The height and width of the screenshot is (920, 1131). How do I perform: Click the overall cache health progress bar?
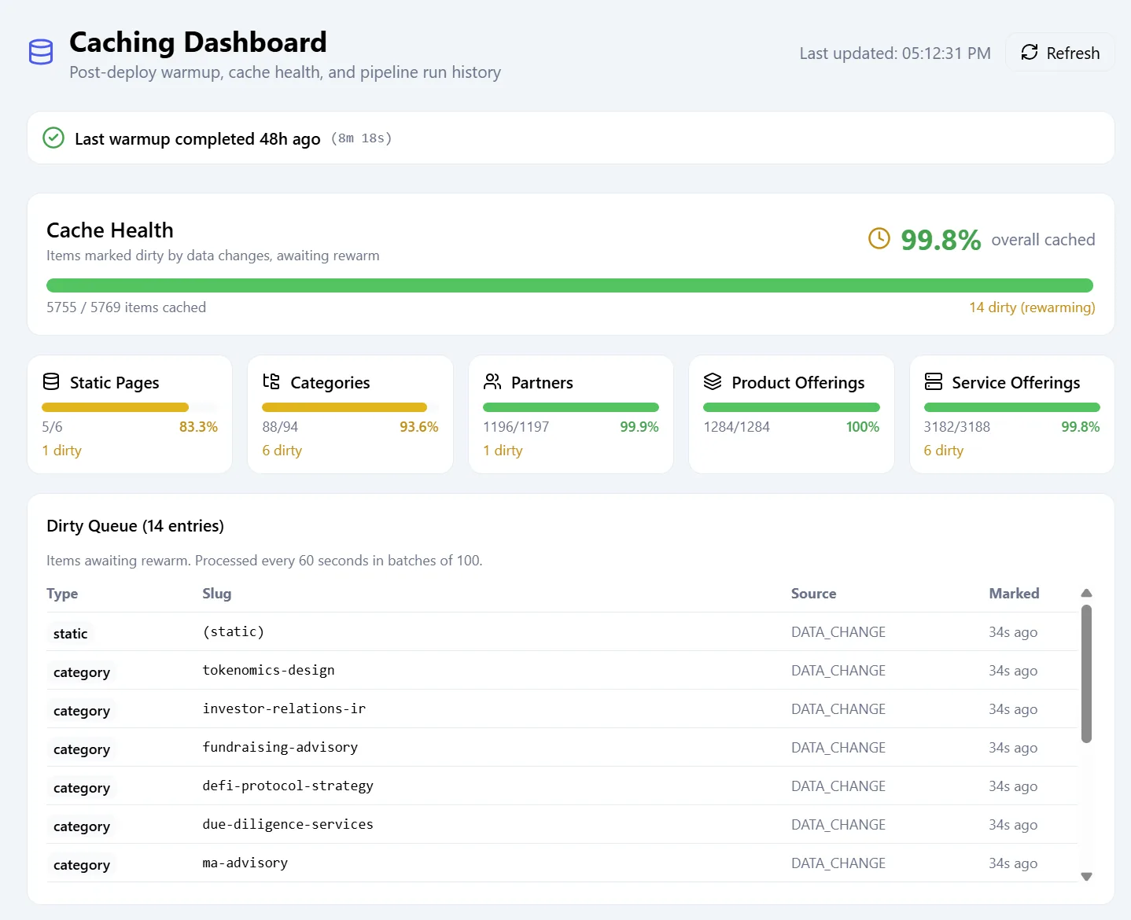pos(570,285)
